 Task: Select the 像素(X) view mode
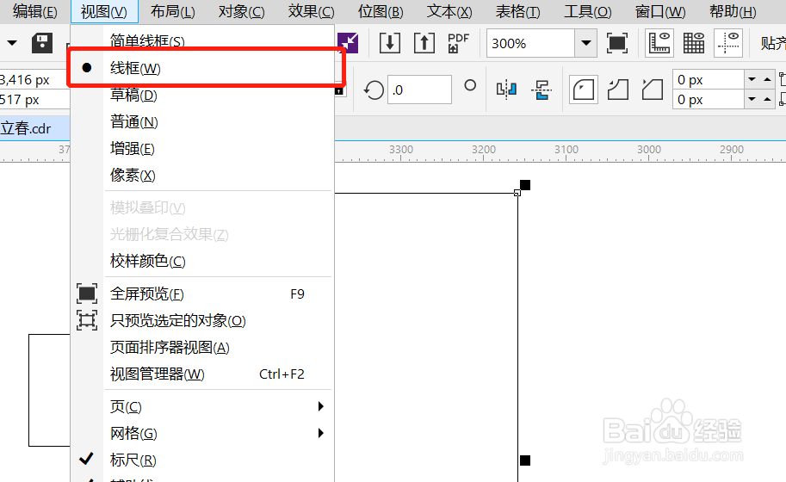click(x=202, y=175)
